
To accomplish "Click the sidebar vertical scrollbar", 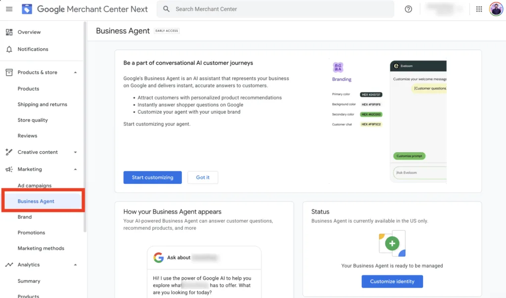I will [x=85, y=127].
